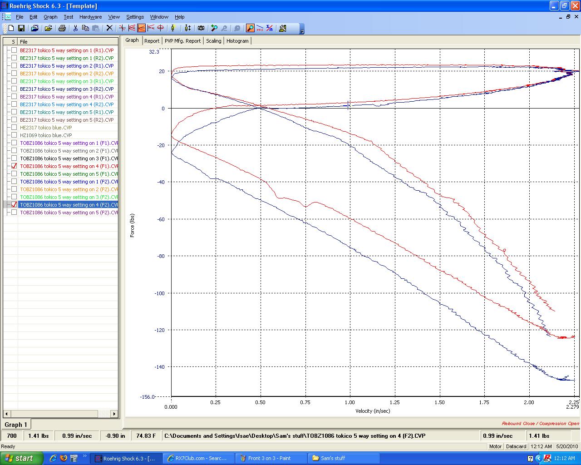Click the highlighted orange magnifier toolbar icon
581x465 pixels.
click(250, 28)
